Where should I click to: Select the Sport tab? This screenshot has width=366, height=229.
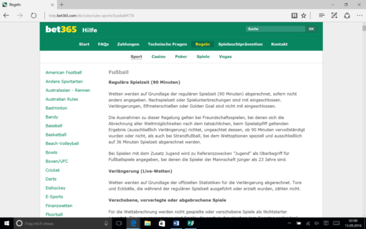pyautogui.click(x=136, y=56)
